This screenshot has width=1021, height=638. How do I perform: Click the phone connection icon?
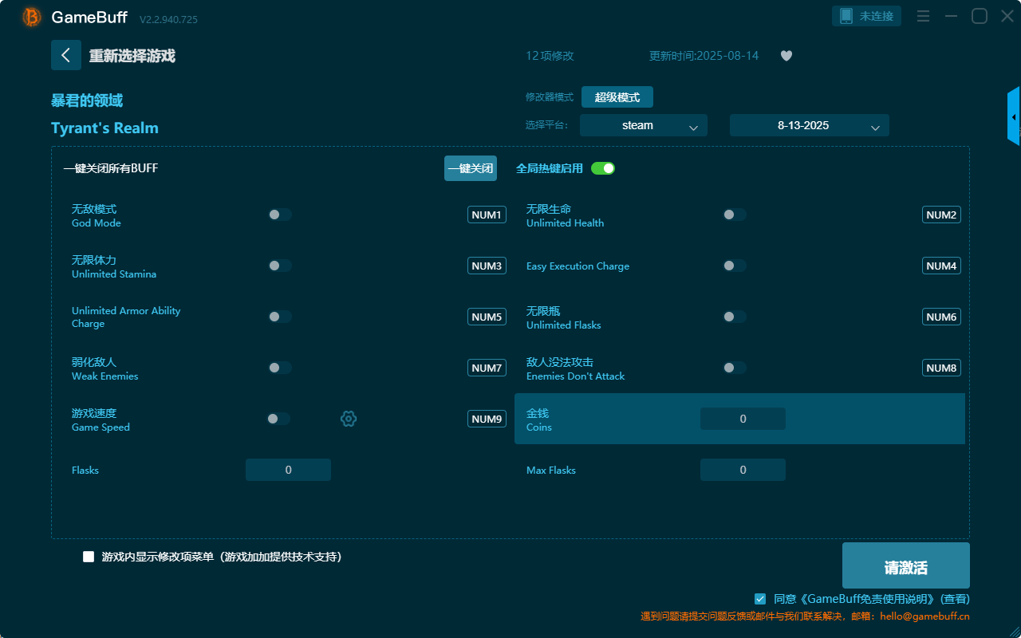(x=846, y=16)
